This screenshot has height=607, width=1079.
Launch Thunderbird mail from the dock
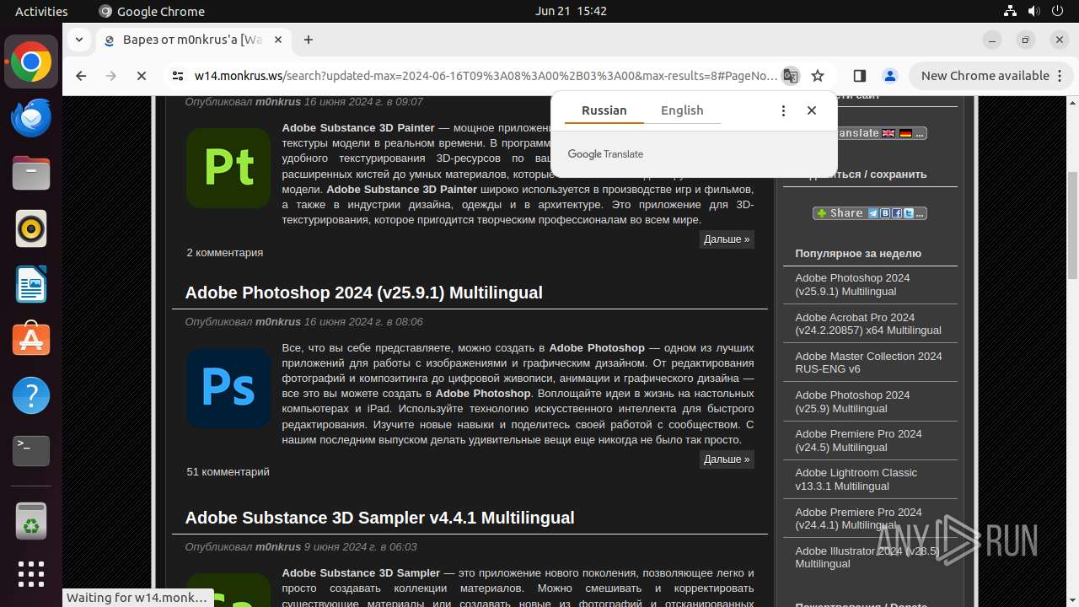[31, 118]
